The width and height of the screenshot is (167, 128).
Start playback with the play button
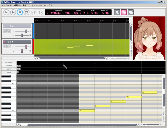coord(13,12)
